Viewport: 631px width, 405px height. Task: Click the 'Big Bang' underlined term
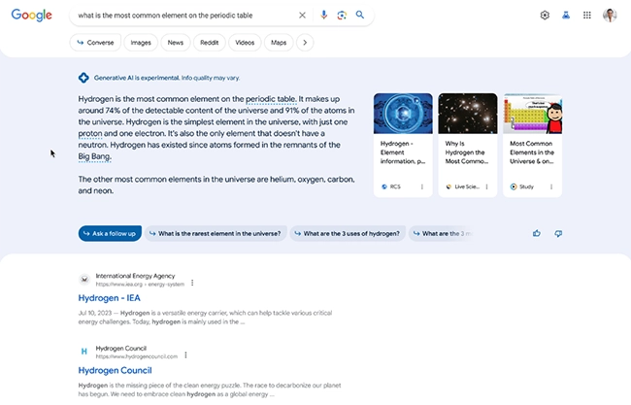(94, 156)
